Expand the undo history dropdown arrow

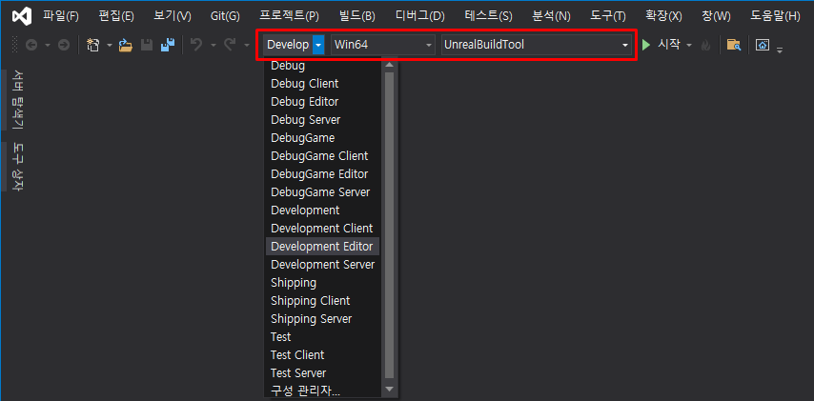click(213, 46)
